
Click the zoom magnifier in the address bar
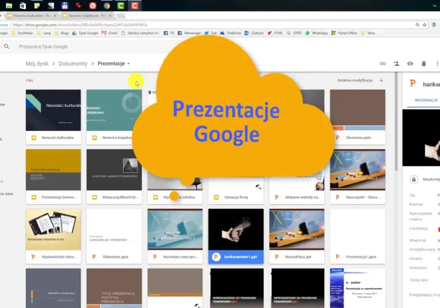[x=417, y=25]
